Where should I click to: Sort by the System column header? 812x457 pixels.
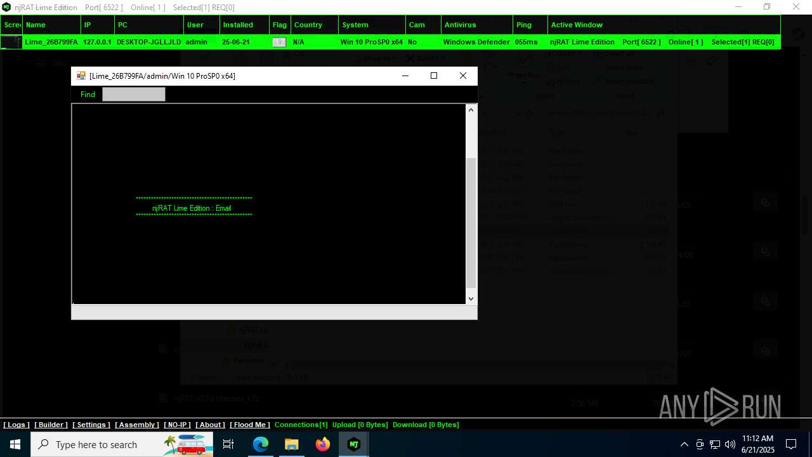click(372, 25)
